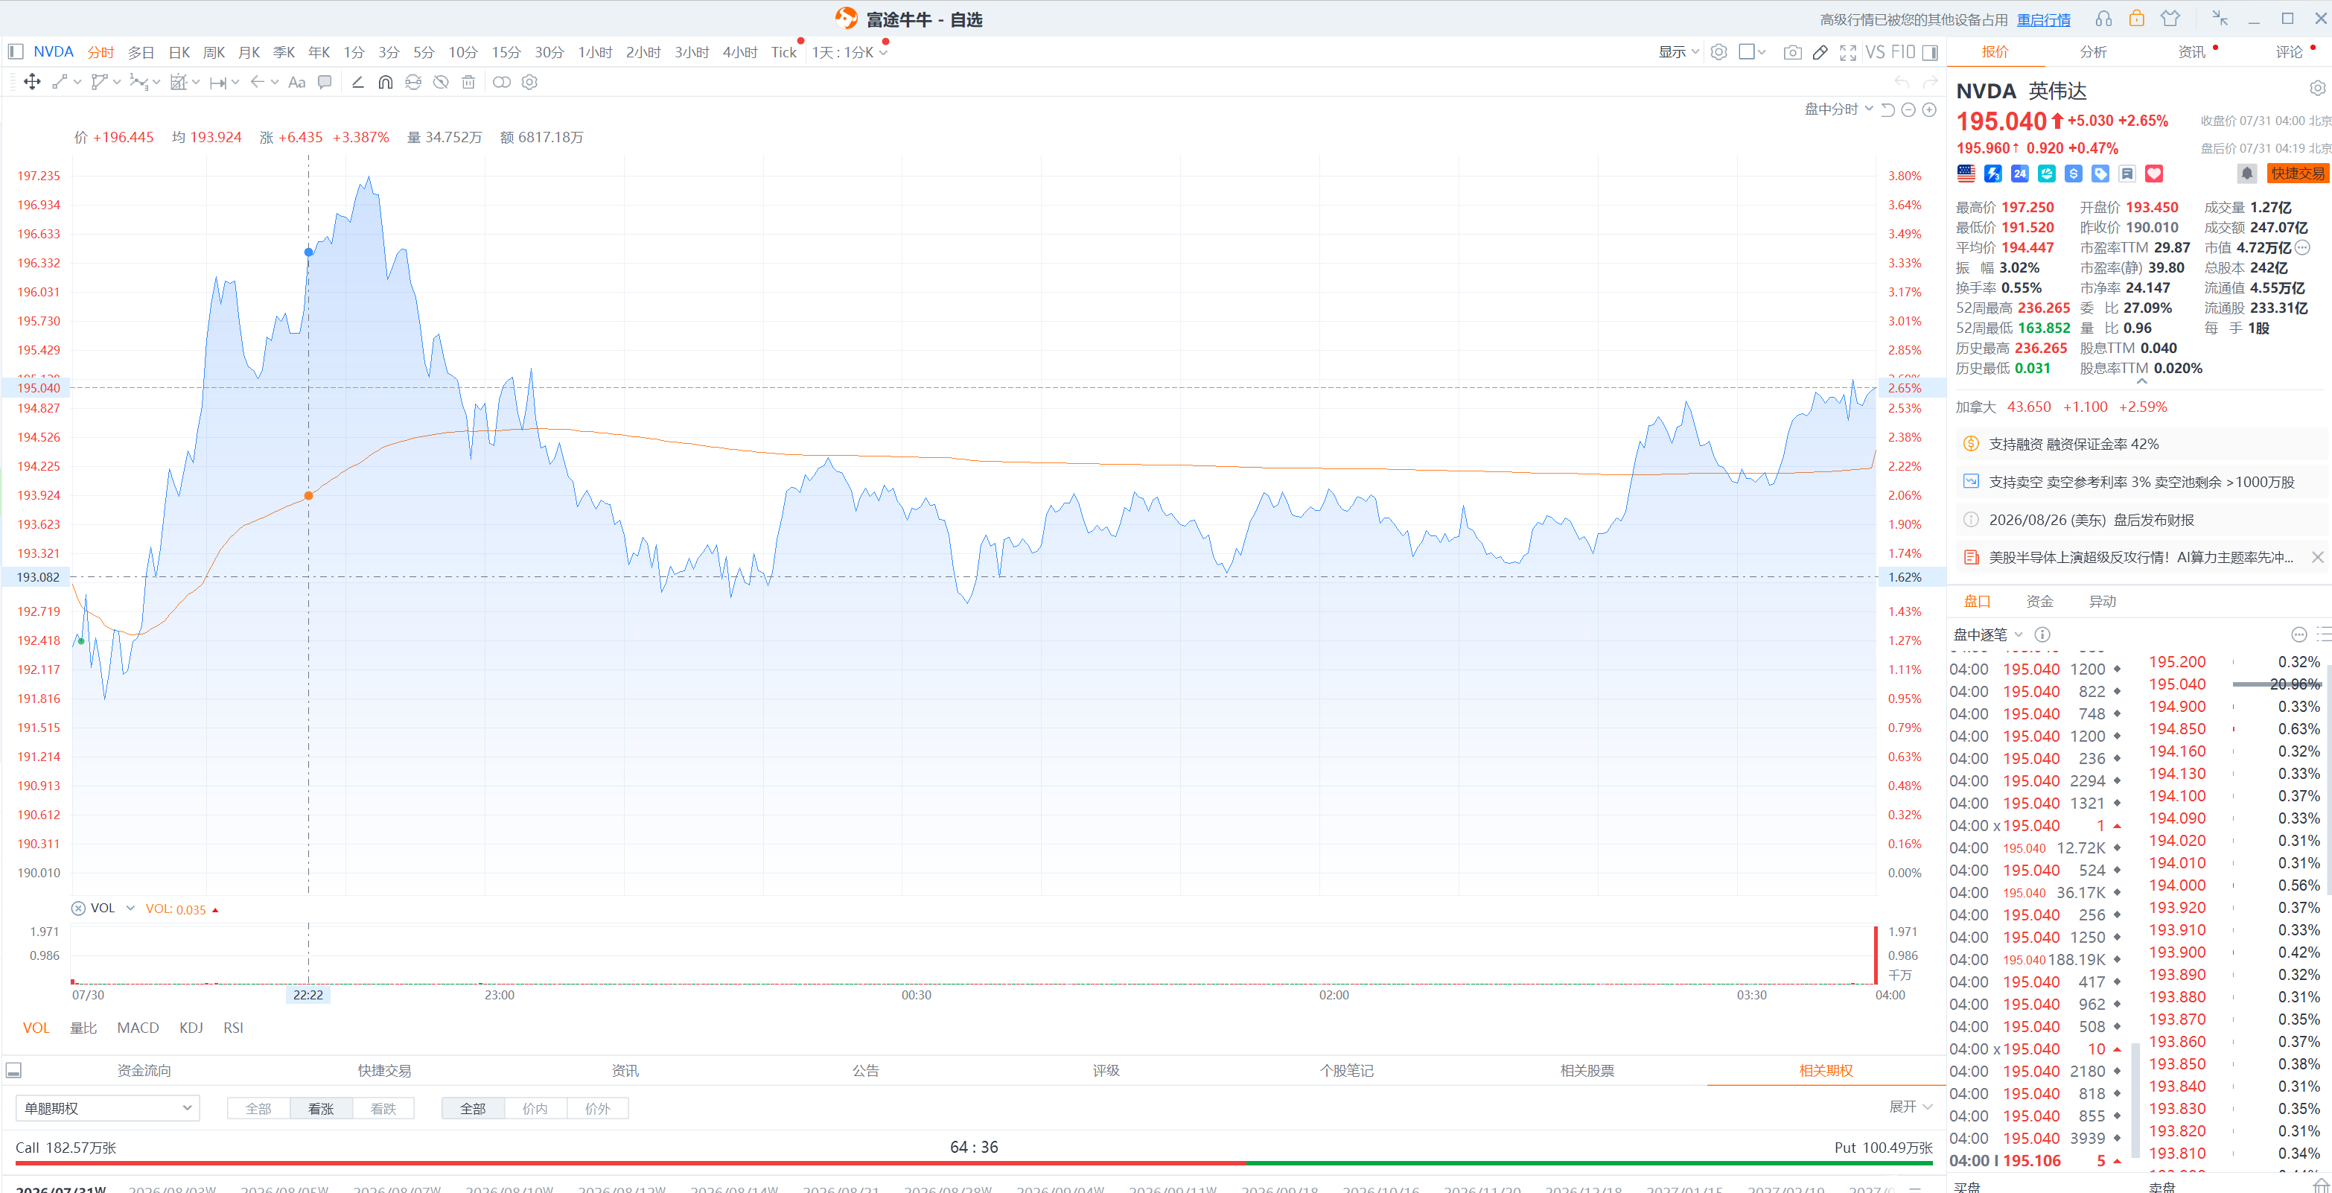Open the 盘中逐笔 info icon
The height and width of the screenshot is (1193, 2332).
(2042, 634)
